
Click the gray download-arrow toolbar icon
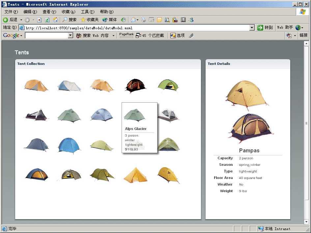pyautogui.click(x=183, y=20)
